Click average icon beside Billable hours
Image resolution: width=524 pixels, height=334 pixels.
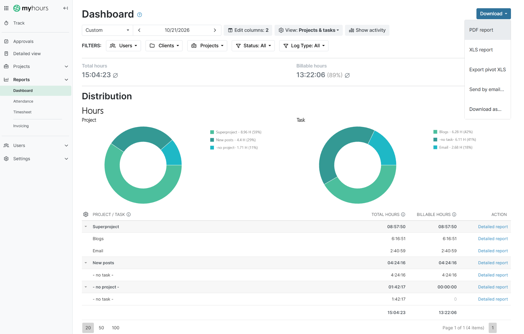[x=347, y=75]
